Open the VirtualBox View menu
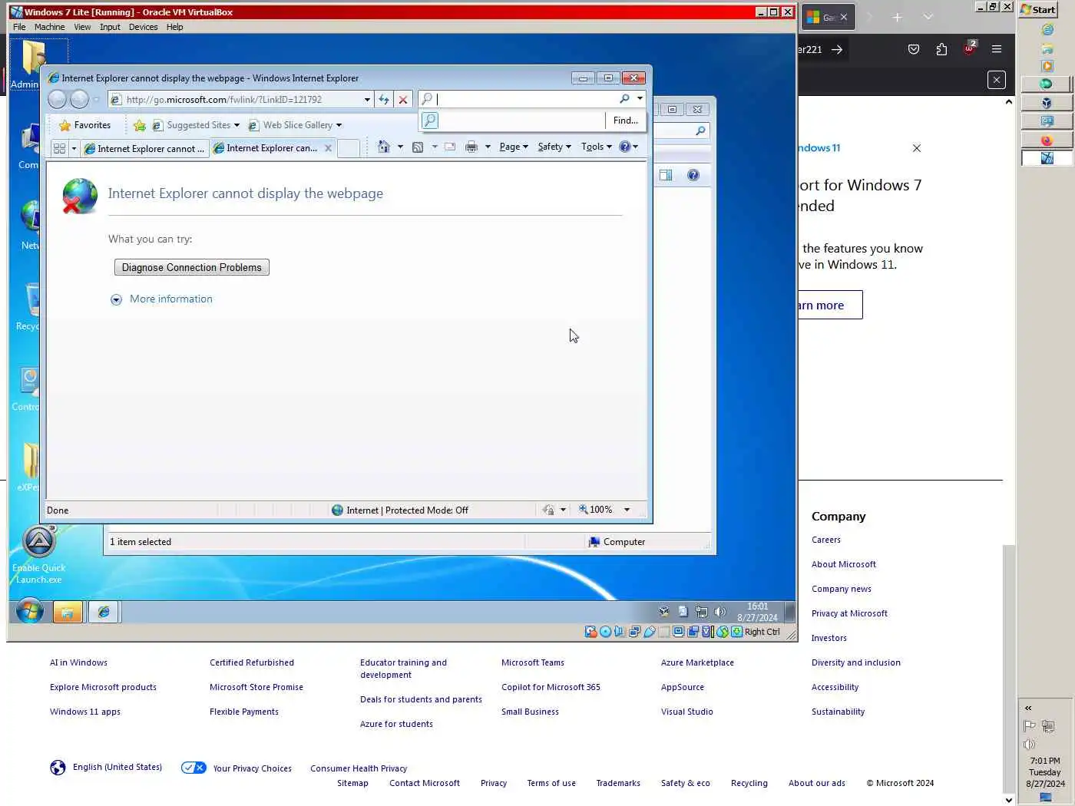The width and height of the screenshot is (1075, 806). coord(82,27)
